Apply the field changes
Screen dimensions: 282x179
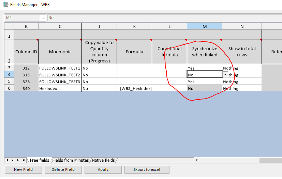[x=103, y=169]
